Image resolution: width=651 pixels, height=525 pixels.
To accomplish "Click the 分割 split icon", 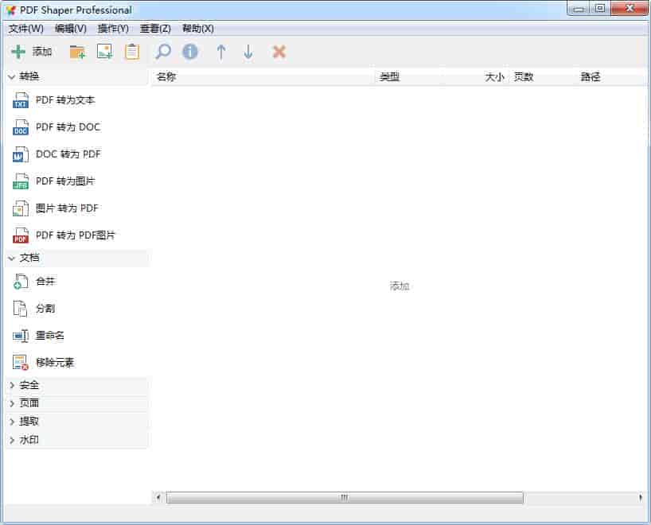I will click(x=20, y=309).
